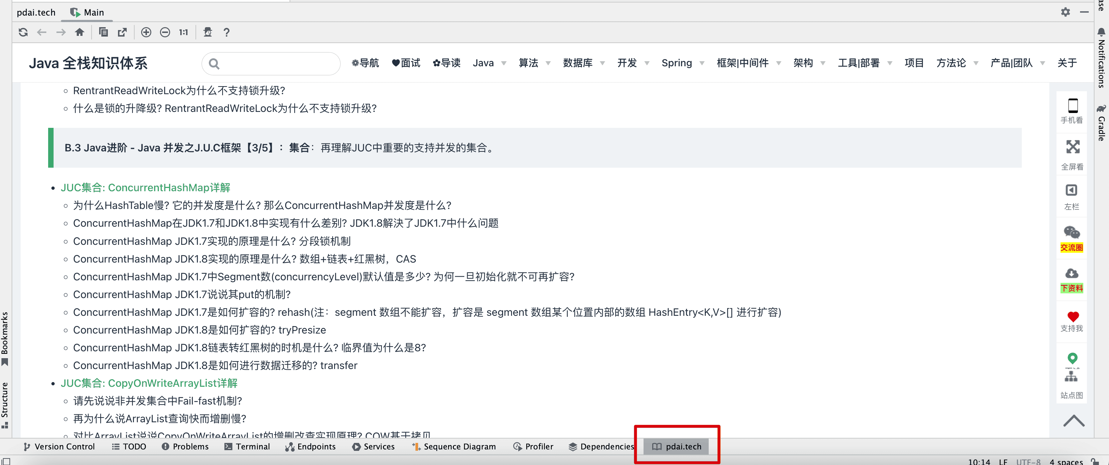
Task: Open page in external browser icon
Action: [122, 32]
